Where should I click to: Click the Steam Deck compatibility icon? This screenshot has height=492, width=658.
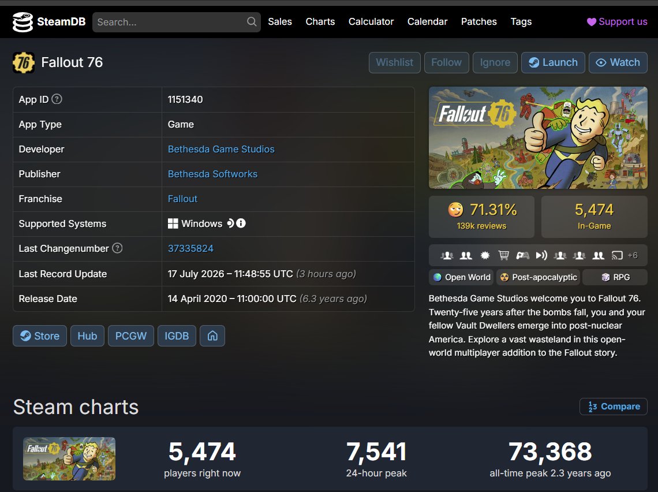click(x=230, y=223)
